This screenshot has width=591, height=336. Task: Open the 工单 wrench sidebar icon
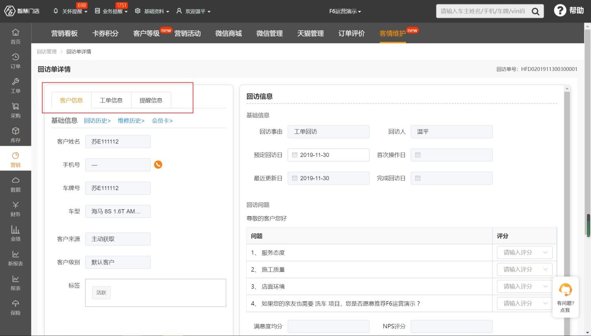[x=15, y=86]
